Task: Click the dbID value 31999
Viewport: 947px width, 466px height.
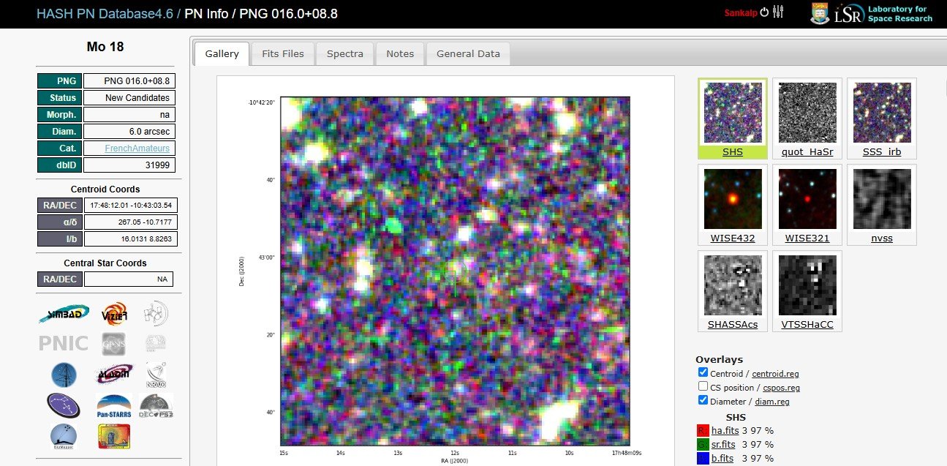Action: tap(129, 165)
